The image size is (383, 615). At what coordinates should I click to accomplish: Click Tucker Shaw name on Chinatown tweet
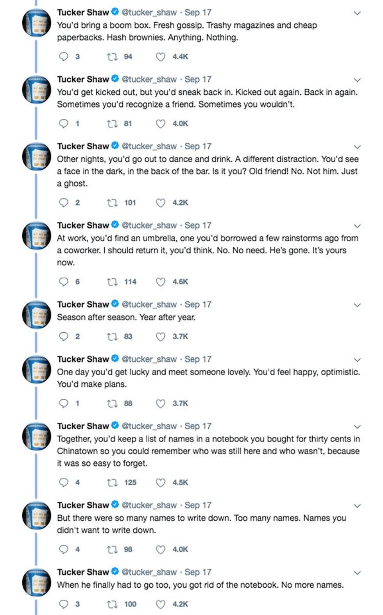pyautogui.click(x=83, y=426)
